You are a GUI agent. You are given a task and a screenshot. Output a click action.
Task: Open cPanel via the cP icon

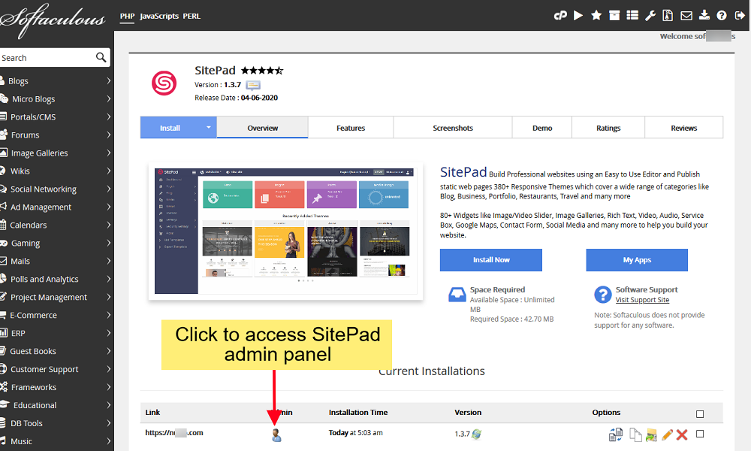(x=560, y=16)
